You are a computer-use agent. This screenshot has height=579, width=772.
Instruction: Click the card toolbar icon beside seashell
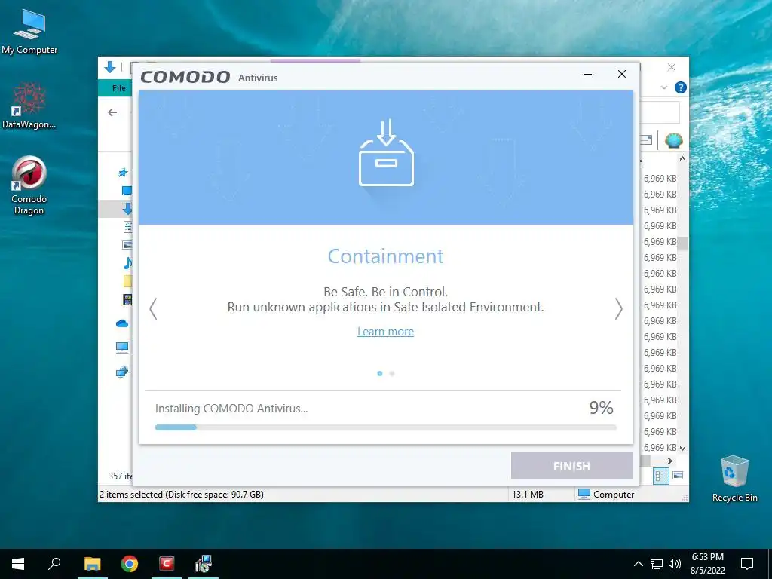tap(646, 140)
